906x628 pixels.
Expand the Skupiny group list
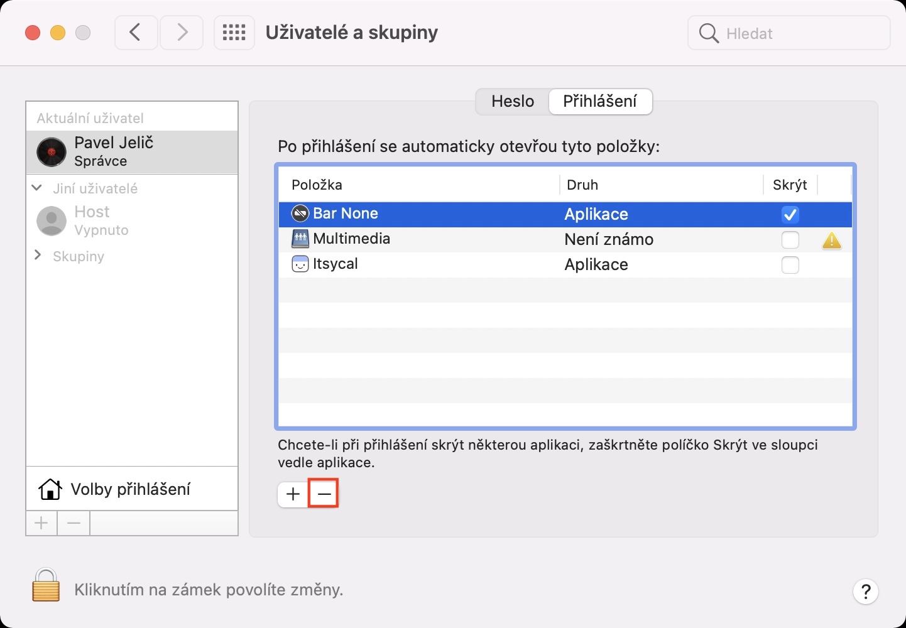pos(38,255)
